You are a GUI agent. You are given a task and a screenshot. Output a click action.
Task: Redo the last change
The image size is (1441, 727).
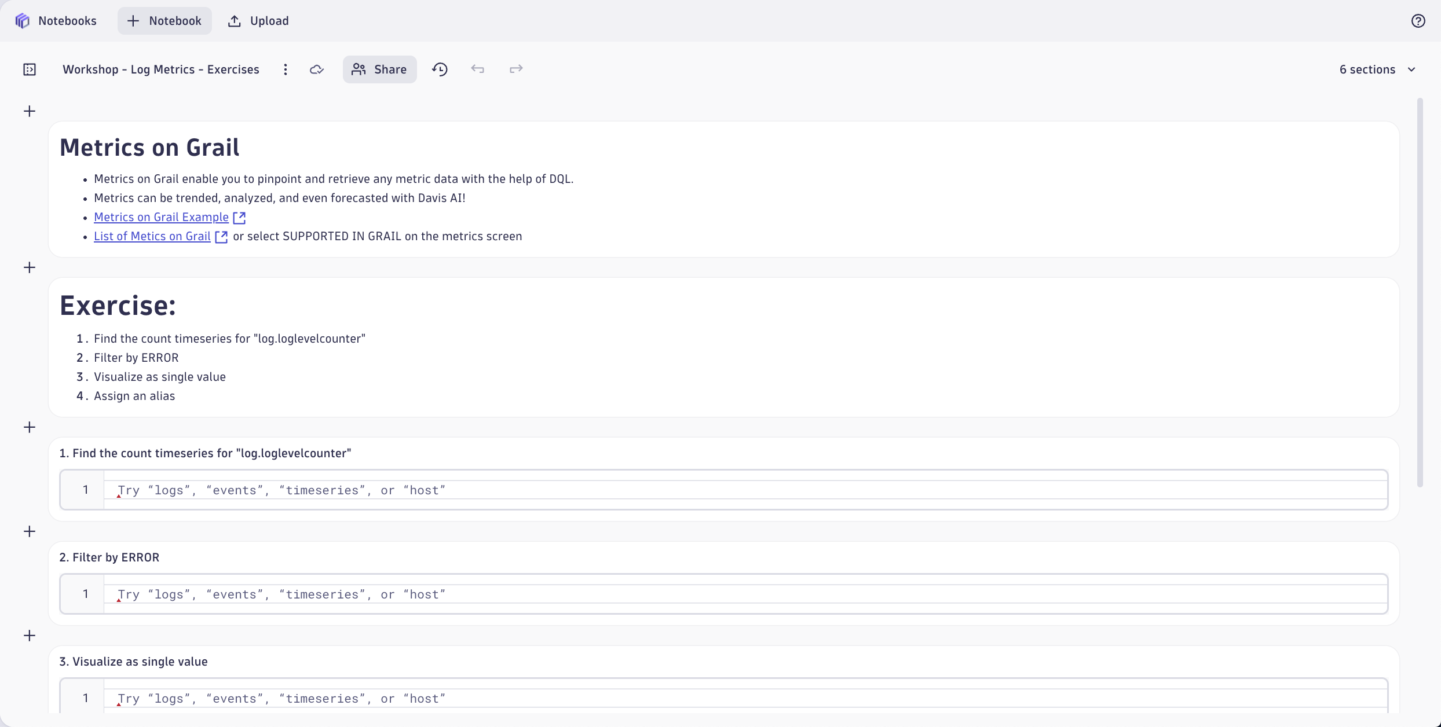pyautogui.click(x=516, y=69)
